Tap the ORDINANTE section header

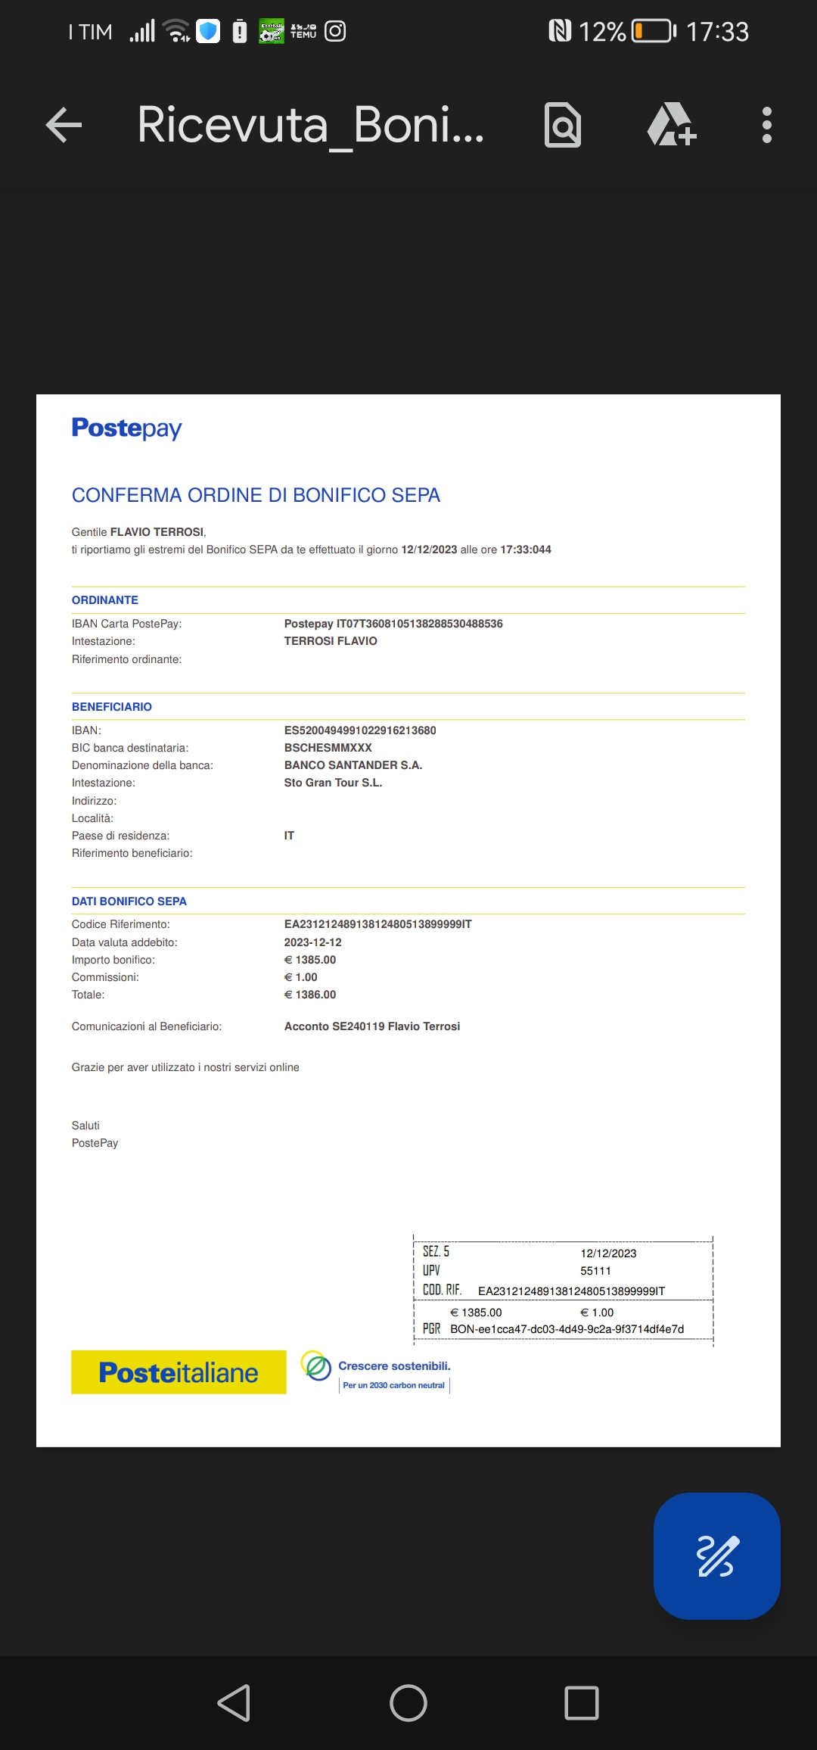[105, 600]
